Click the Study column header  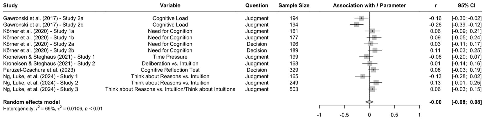click(10, 5)
